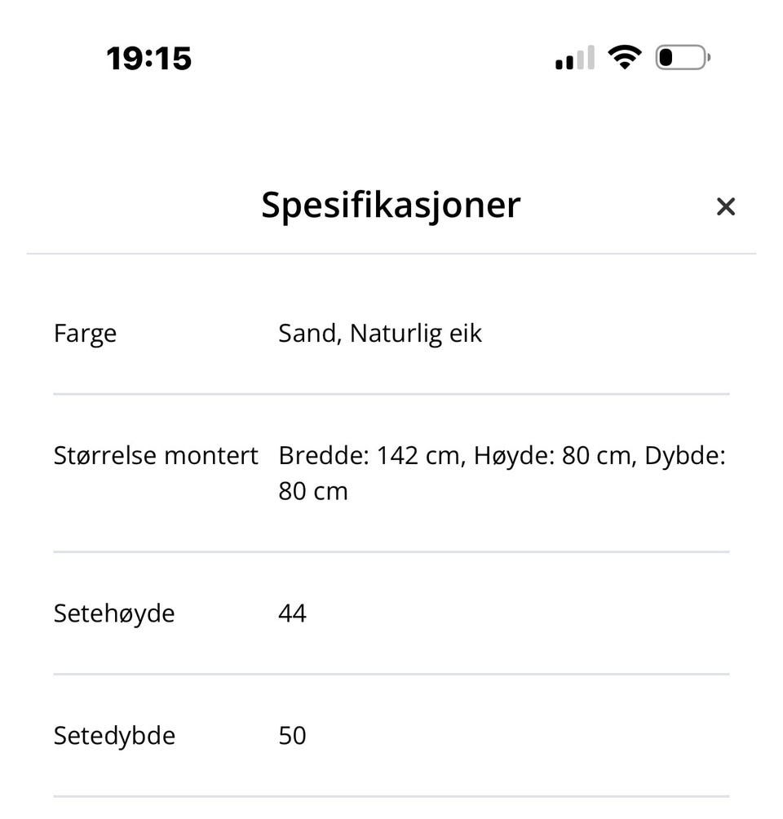Close the Spesifikasjoner panel
The width and height of the screenshot is (783, 819).
coord(725,206)
